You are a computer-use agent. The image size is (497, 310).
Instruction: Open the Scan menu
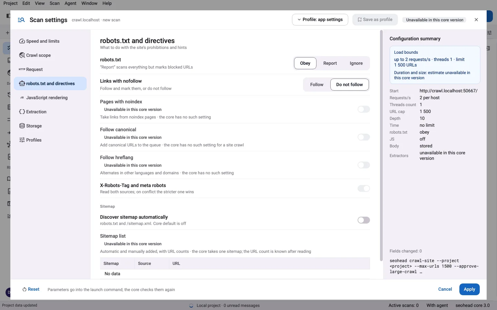click(x=55, y=3)
